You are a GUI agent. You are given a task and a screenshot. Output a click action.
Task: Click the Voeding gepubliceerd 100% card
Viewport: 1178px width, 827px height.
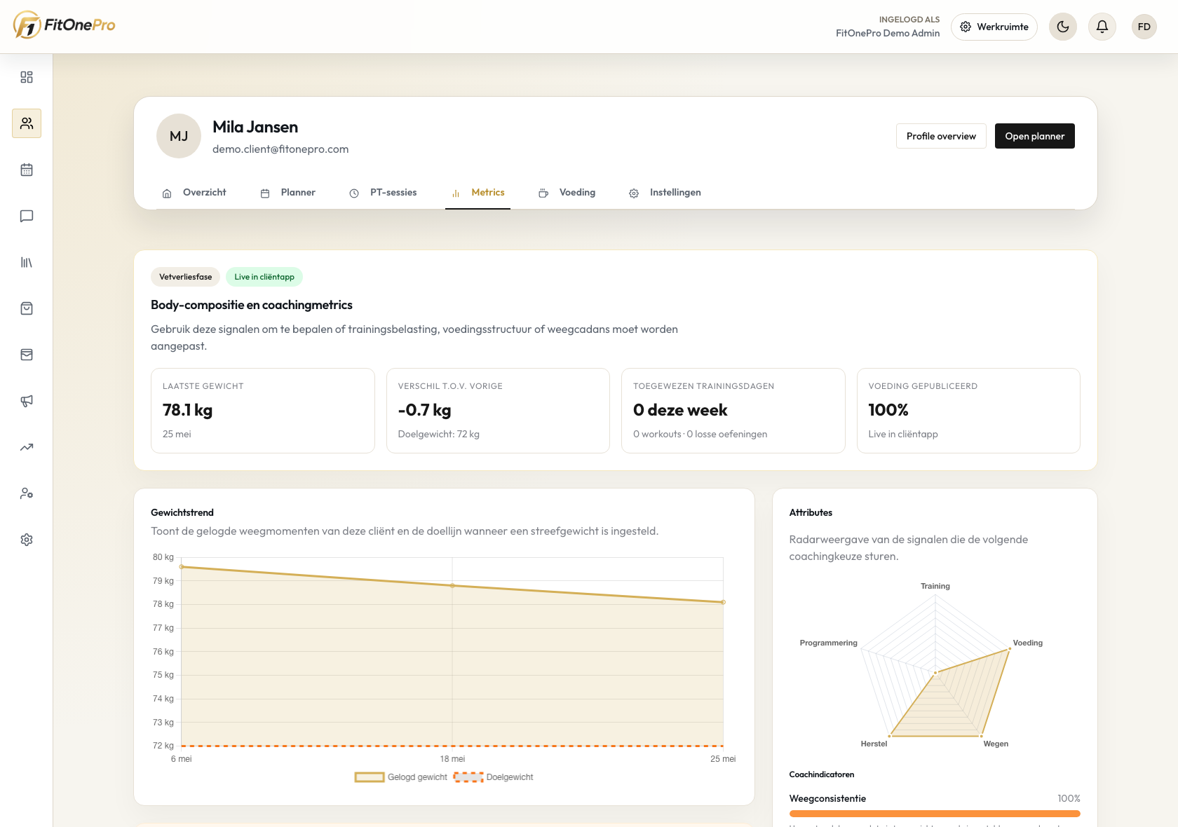pyautogui.click(x=968, y=411)
